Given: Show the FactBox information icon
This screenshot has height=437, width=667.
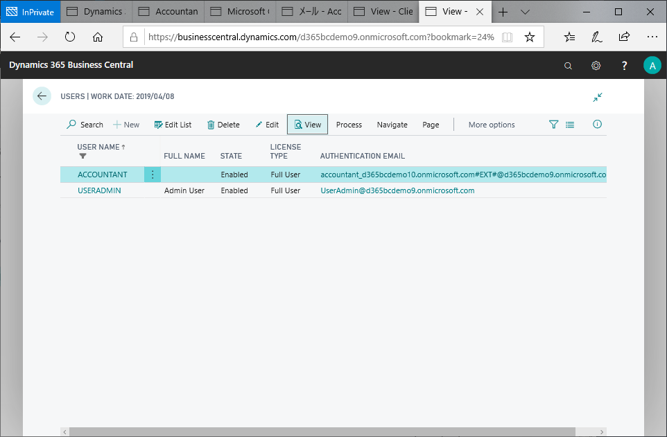Looking at the screenshot, I should (597, 124).
